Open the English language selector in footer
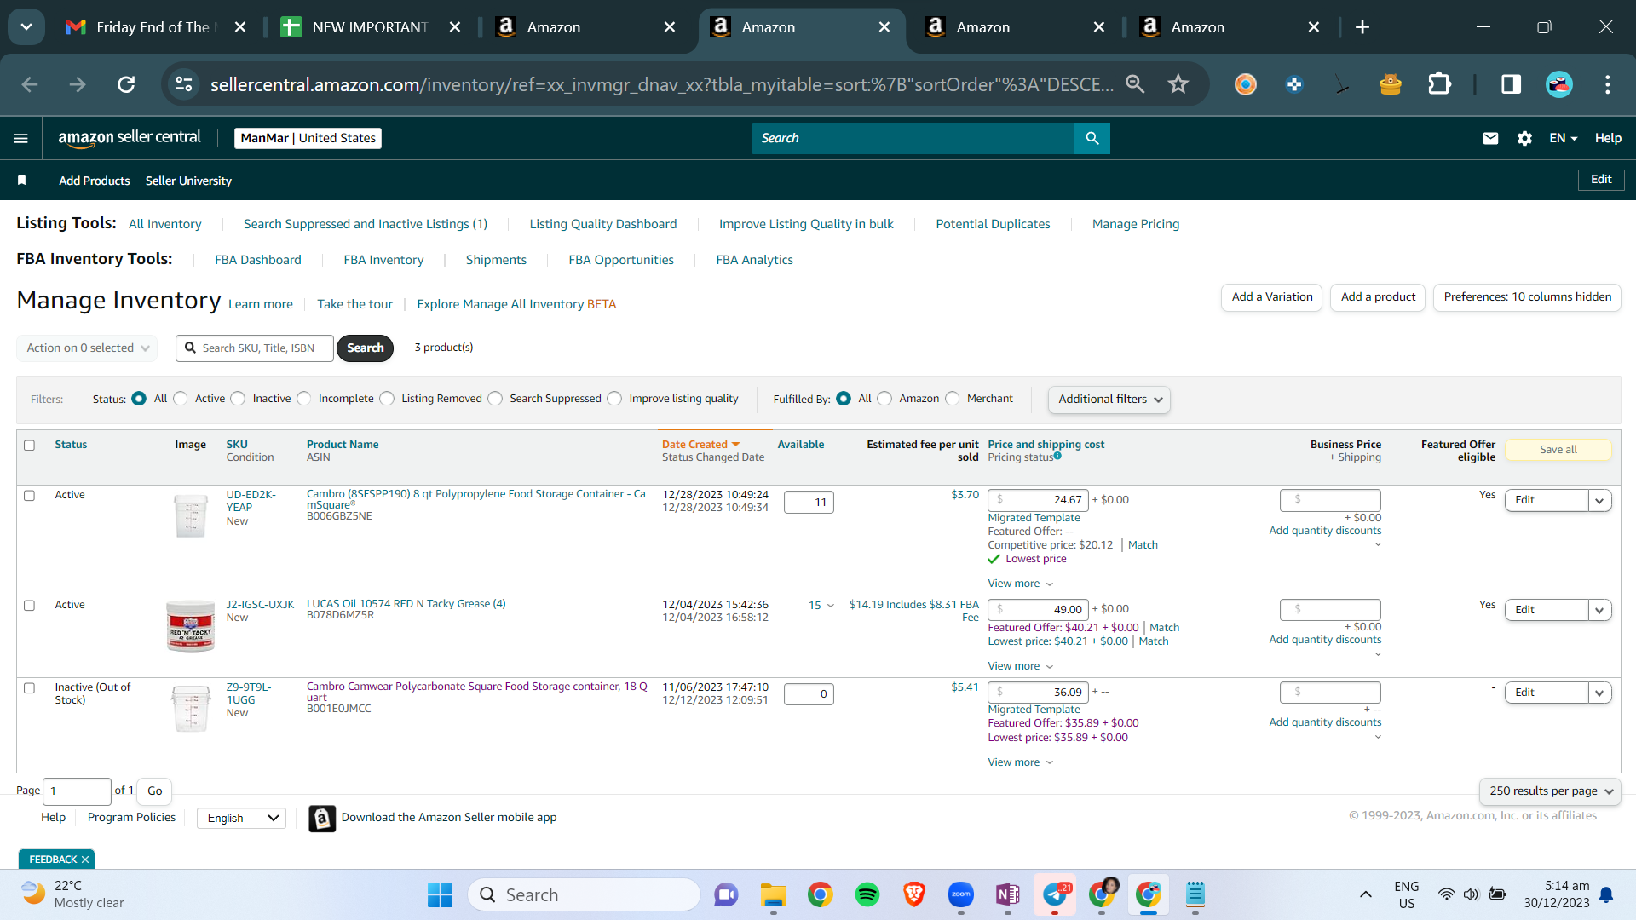Image resolution: width=1636 pixels, height=920 pixels. tap(242, 818)
